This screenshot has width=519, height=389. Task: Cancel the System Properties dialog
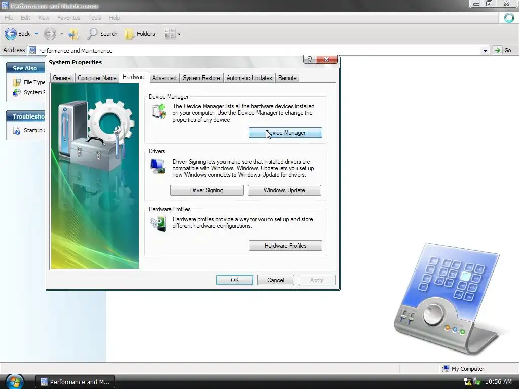[x=276, y=280]
